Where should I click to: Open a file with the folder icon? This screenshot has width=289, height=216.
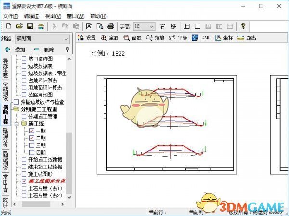click(x=19, y=26)
